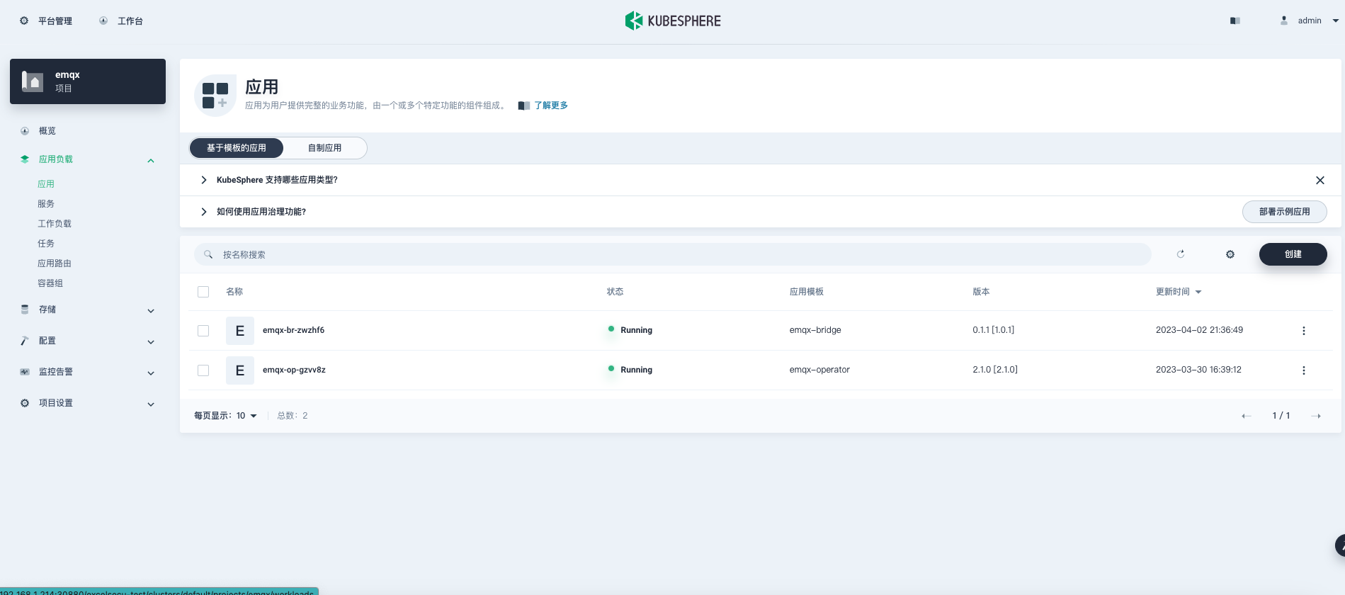This screenshot has width=1345, height=595.
Task: Click the 部署示例应用 button
Action: pyautogui.click(x=1285, y=212)
